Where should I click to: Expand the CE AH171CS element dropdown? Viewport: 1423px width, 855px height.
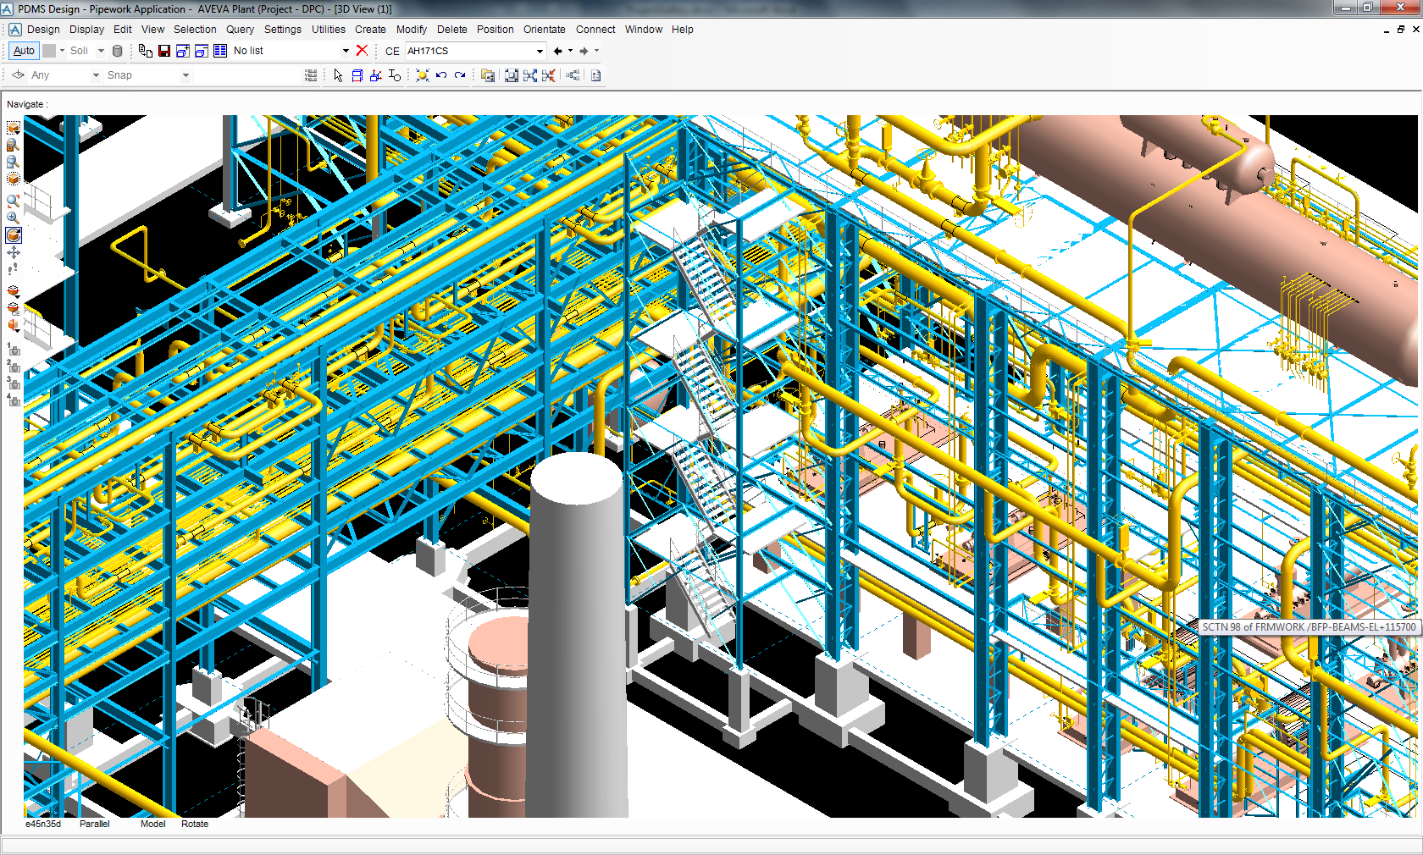coord(540,51)
